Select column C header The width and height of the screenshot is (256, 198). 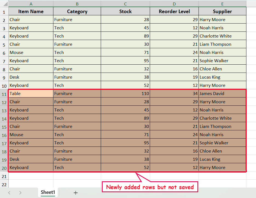tap(125, 4)
